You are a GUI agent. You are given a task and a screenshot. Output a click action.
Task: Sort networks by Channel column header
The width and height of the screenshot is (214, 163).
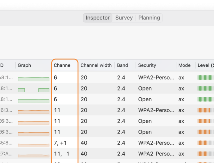pos(63,65)
